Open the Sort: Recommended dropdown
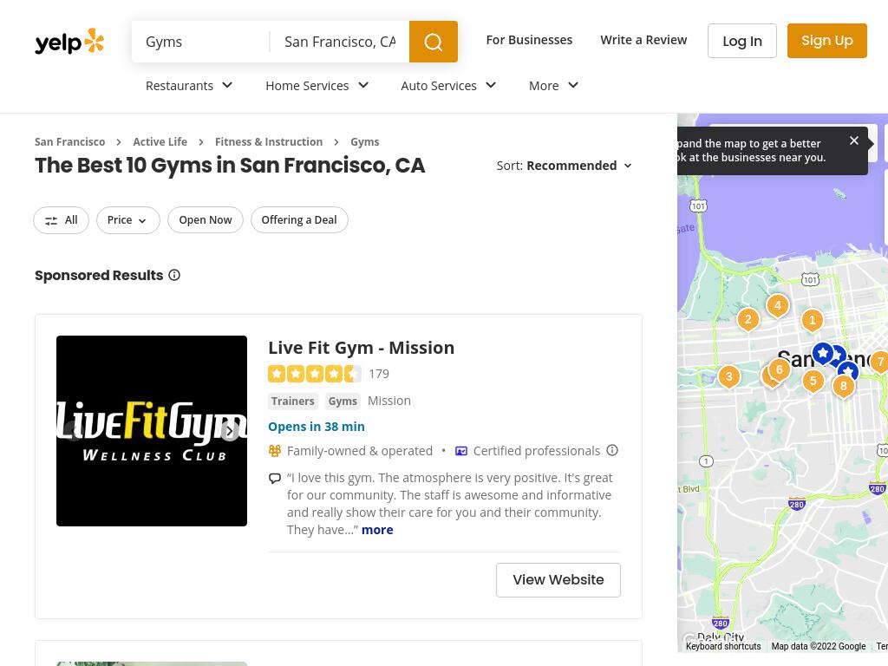 tap(564, 166)
